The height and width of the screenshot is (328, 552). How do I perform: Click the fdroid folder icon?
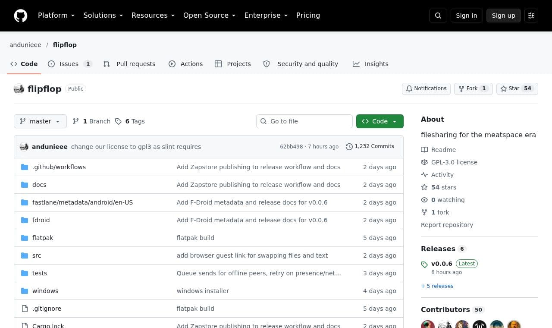click(x=25, y=220)
